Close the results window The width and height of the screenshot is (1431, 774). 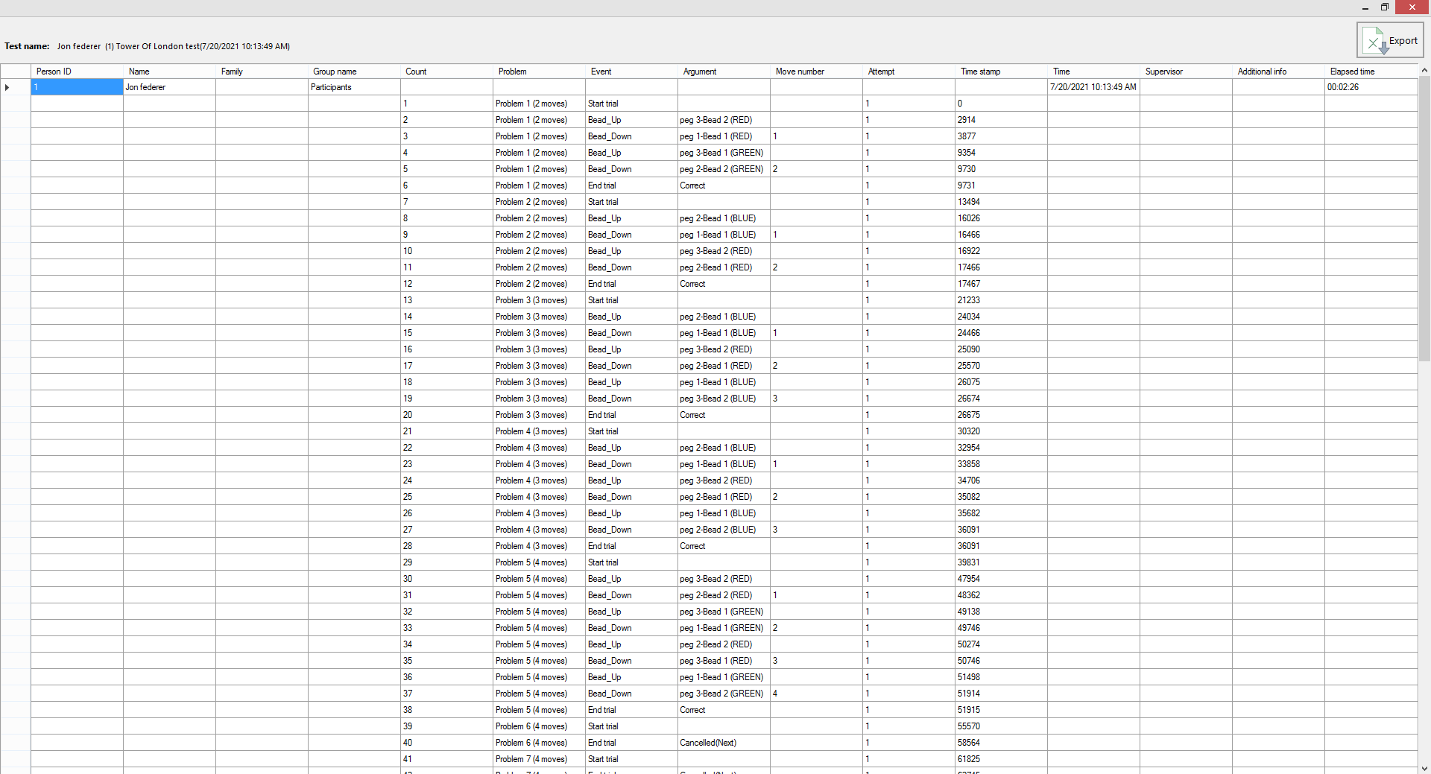coord(1412,7)
